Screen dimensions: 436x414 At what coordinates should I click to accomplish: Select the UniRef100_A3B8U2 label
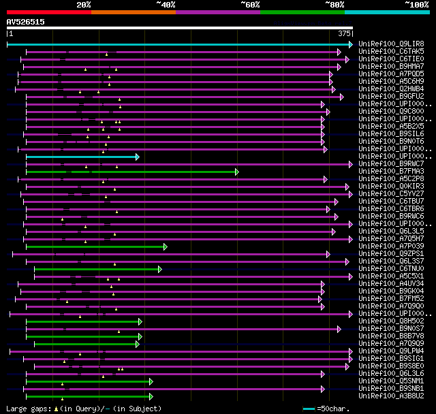391,396
